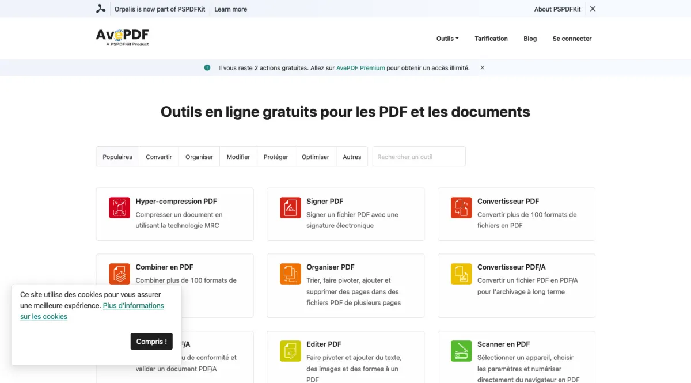Click the Combiner en PDF icon
The image size is (691, 383).
tap(120, 274)
